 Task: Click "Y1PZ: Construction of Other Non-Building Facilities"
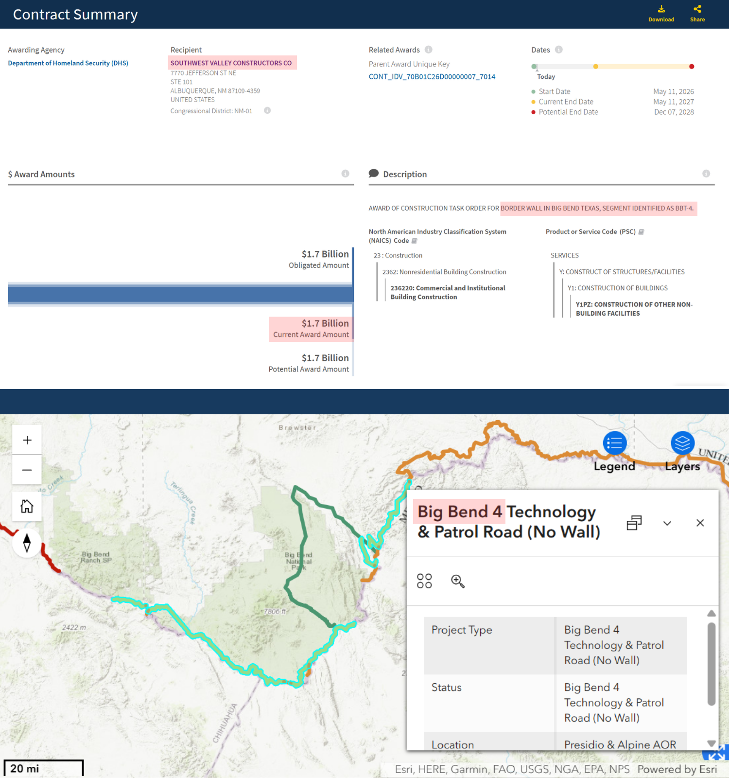(x=634, y=309)
